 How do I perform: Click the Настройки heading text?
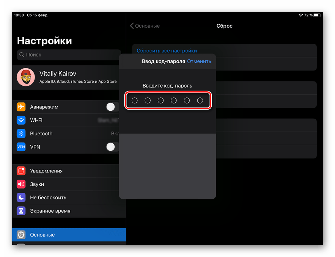(x=44, y=41)
